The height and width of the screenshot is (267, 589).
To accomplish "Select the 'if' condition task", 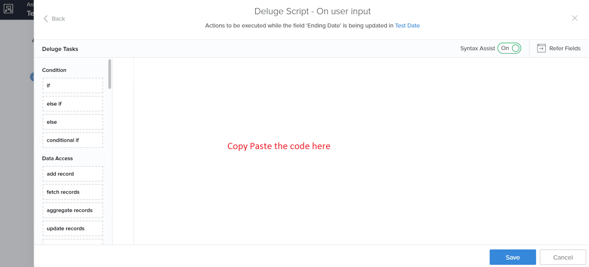I will pos(73,85).
